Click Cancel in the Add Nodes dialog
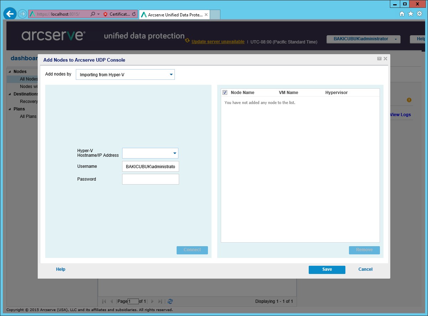The width and height of the screenshot is (428, 316). tap(365, 269)
